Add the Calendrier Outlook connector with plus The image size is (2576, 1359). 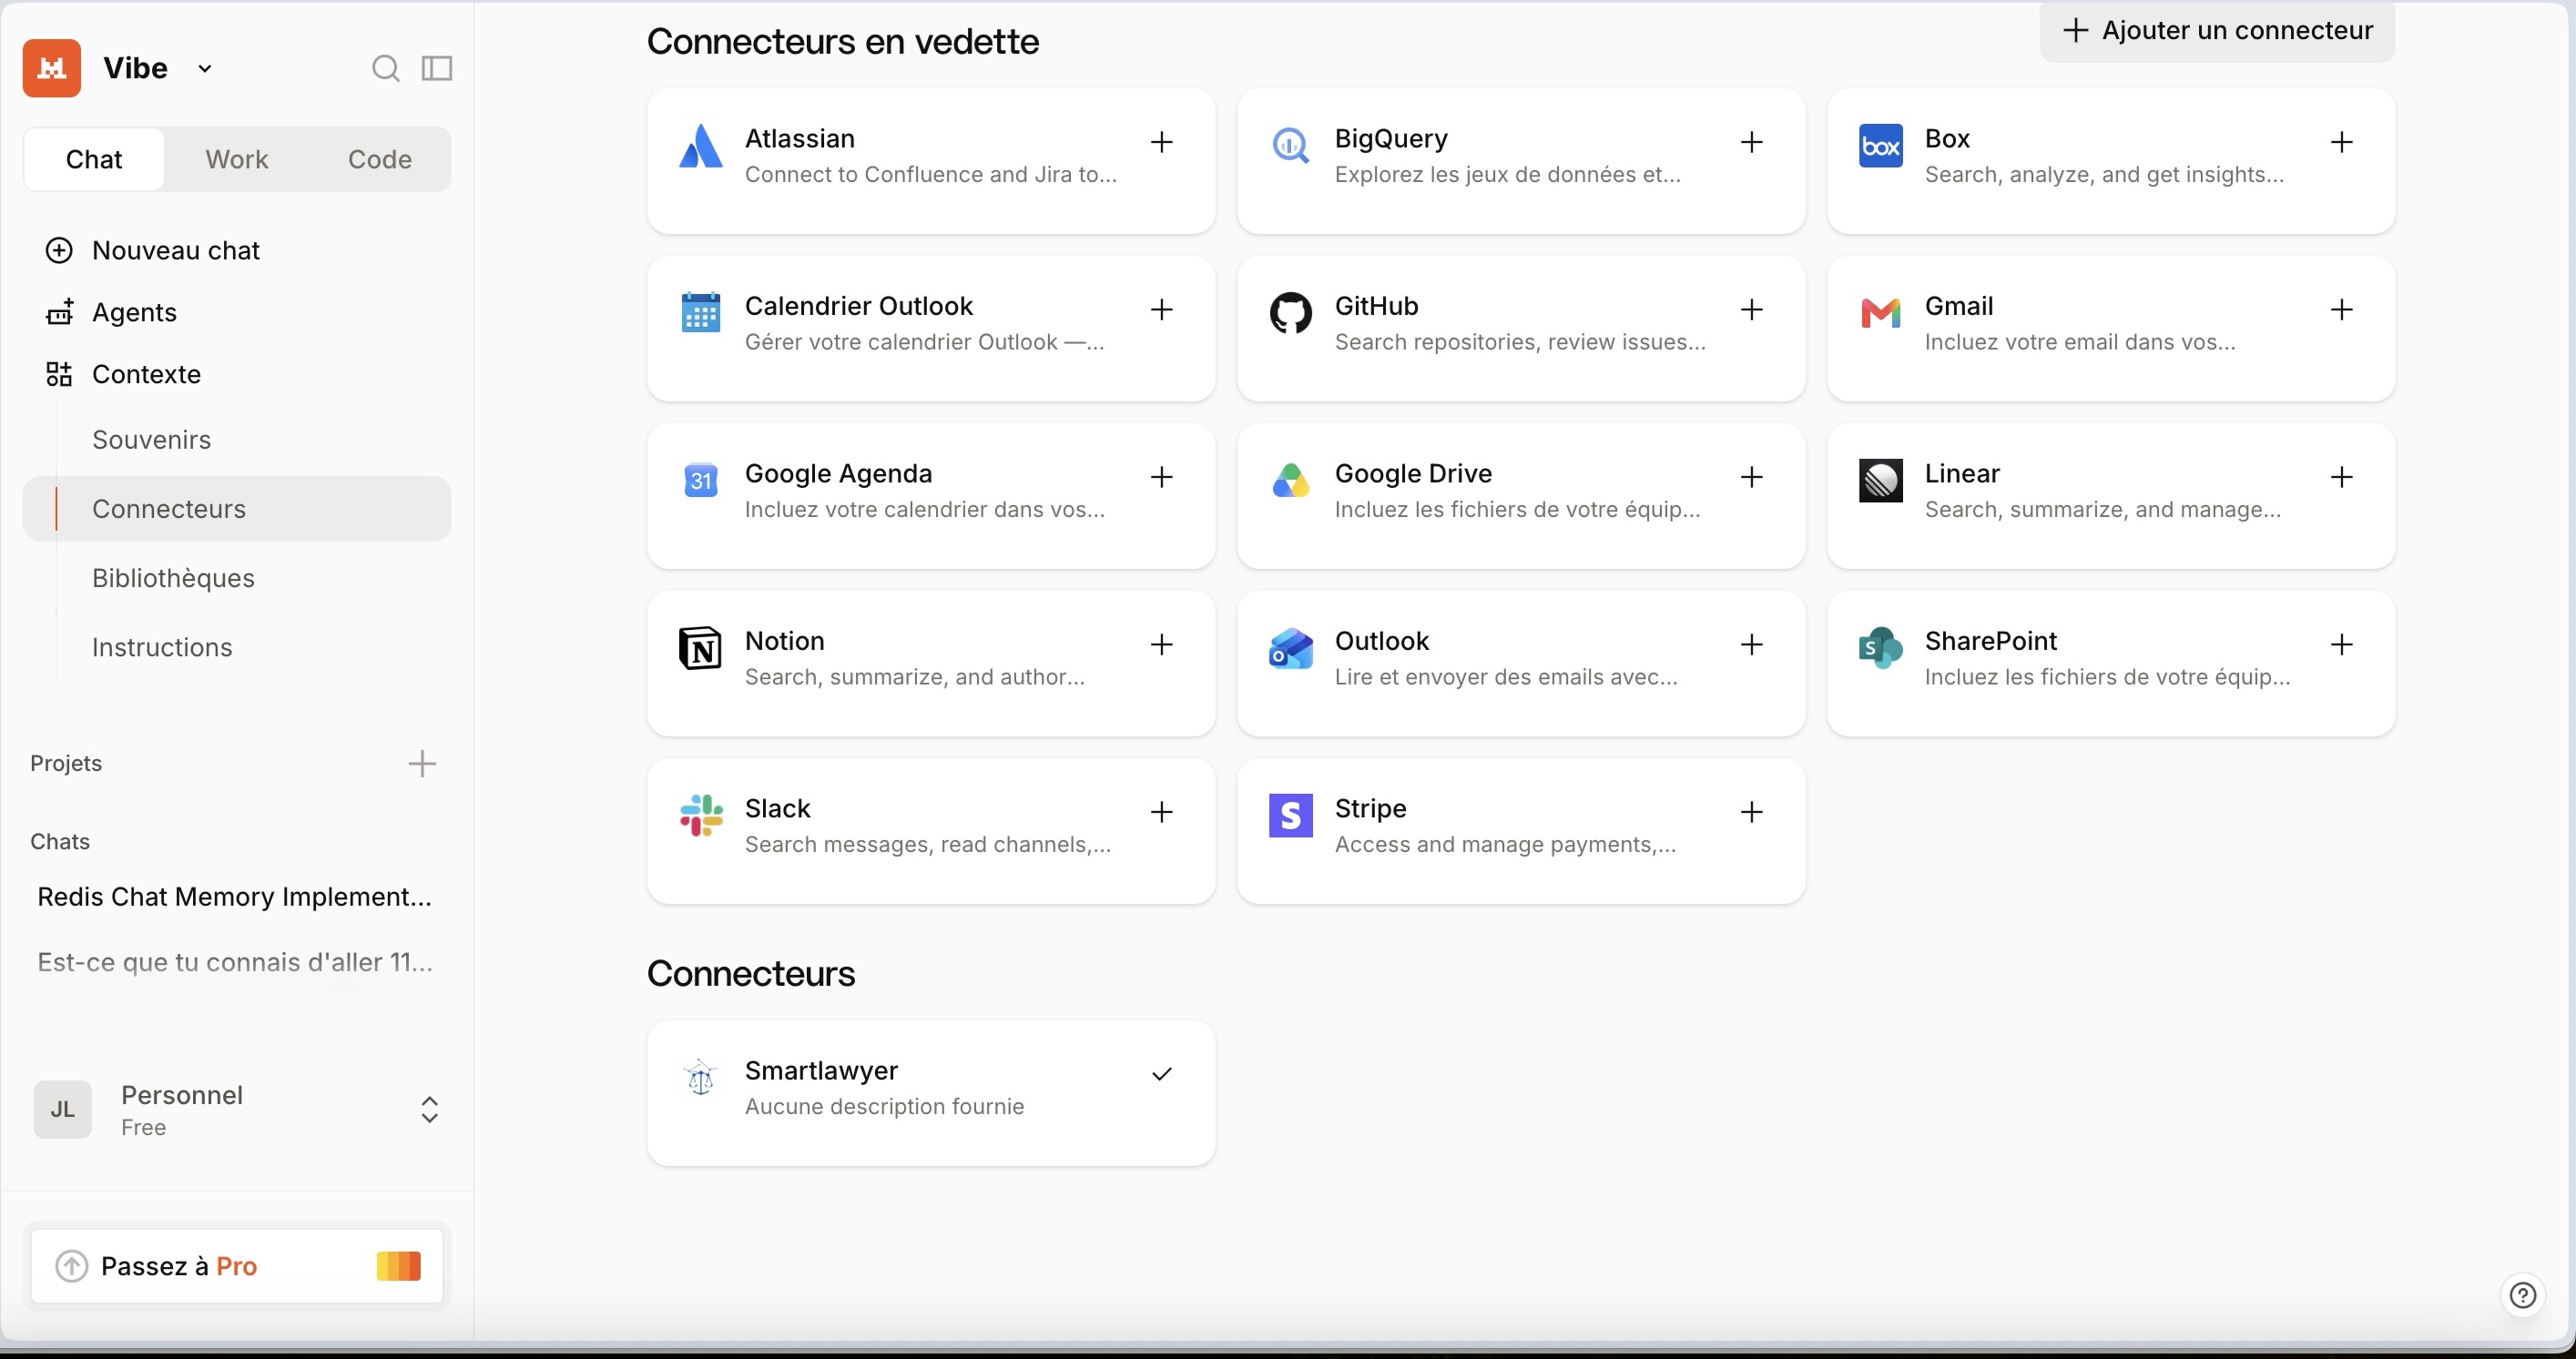1161,310
